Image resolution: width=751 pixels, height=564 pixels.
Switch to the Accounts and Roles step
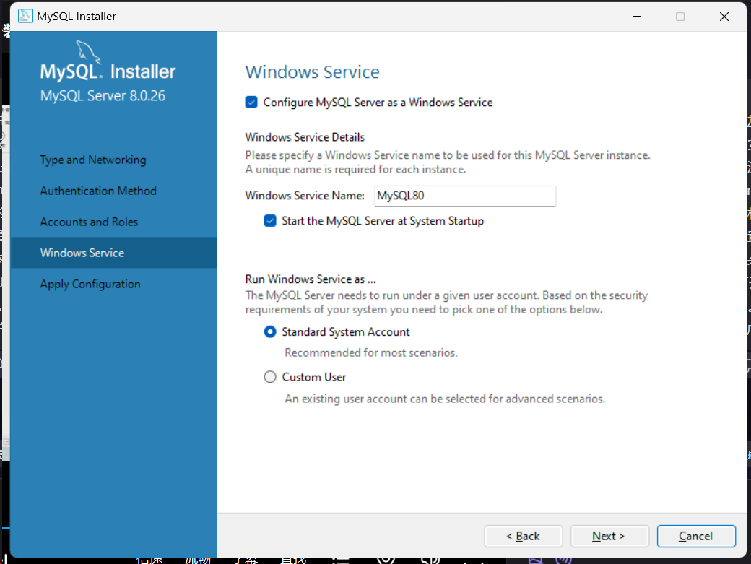click(x=89, y=222)
